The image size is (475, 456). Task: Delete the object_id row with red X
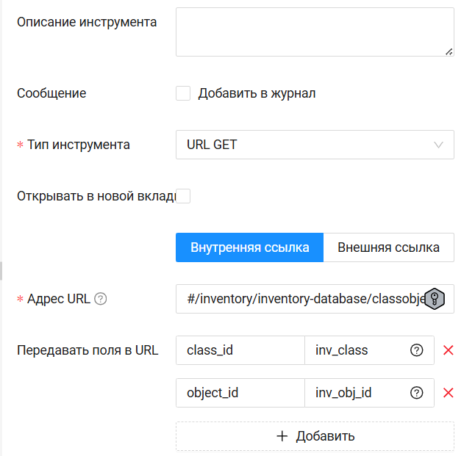449,393
